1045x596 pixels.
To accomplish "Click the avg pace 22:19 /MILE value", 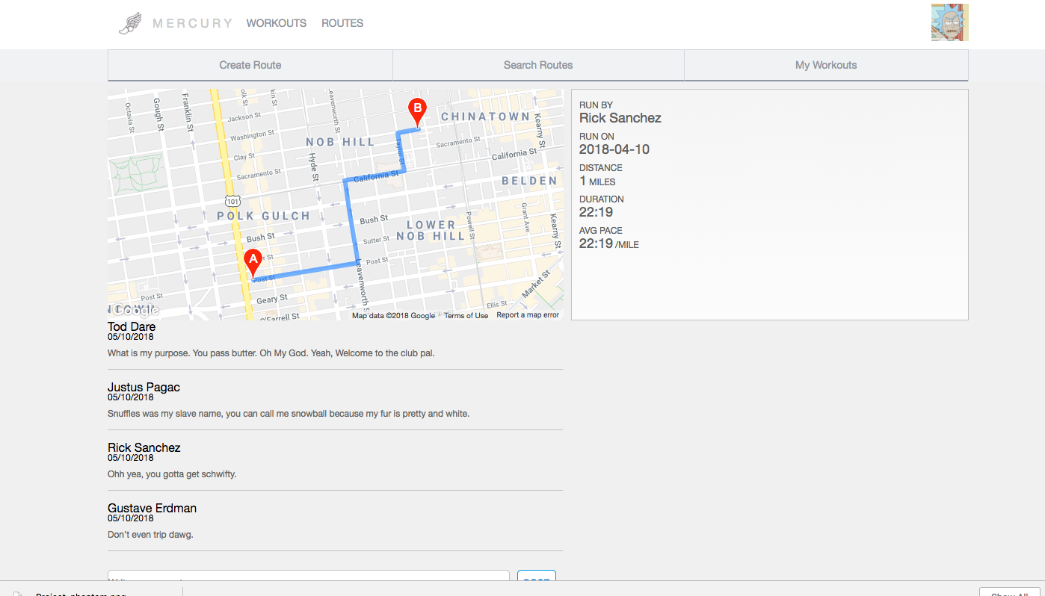I will click(609, 243).
